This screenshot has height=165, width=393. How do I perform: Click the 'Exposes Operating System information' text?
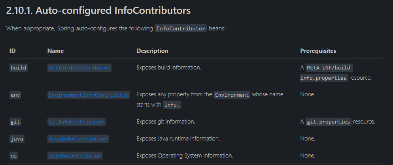pyautogui.click(x=185, y=156)
